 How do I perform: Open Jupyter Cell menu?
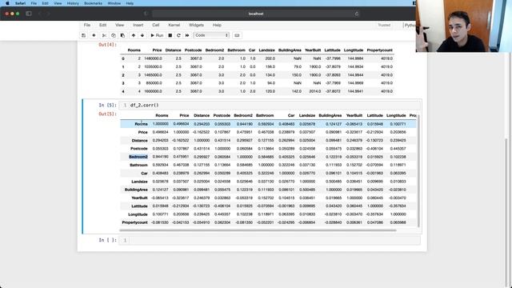click(x=156, y=25)
